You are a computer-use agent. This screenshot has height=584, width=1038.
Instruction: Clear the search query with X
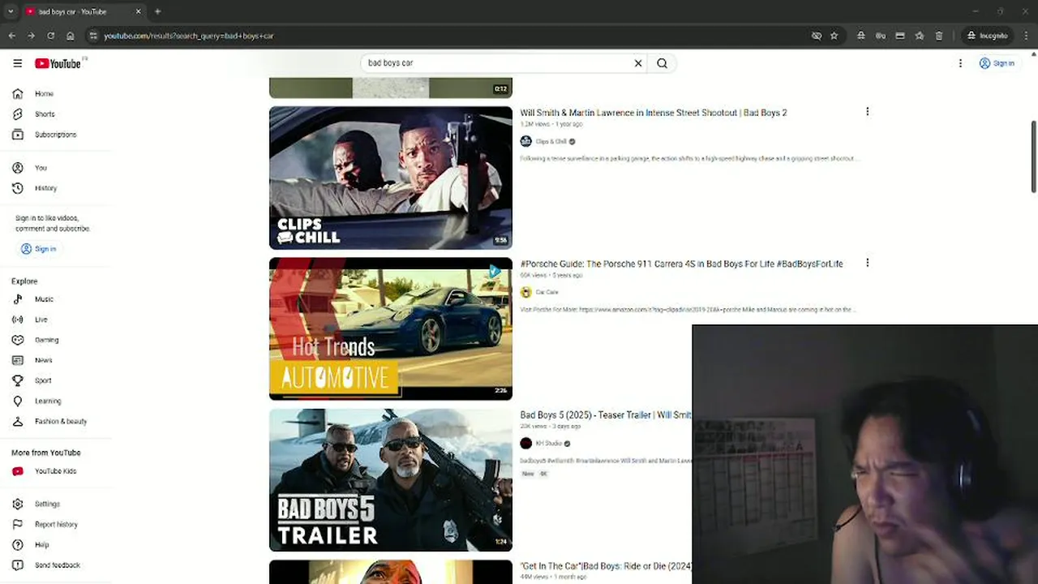[638, 63]
